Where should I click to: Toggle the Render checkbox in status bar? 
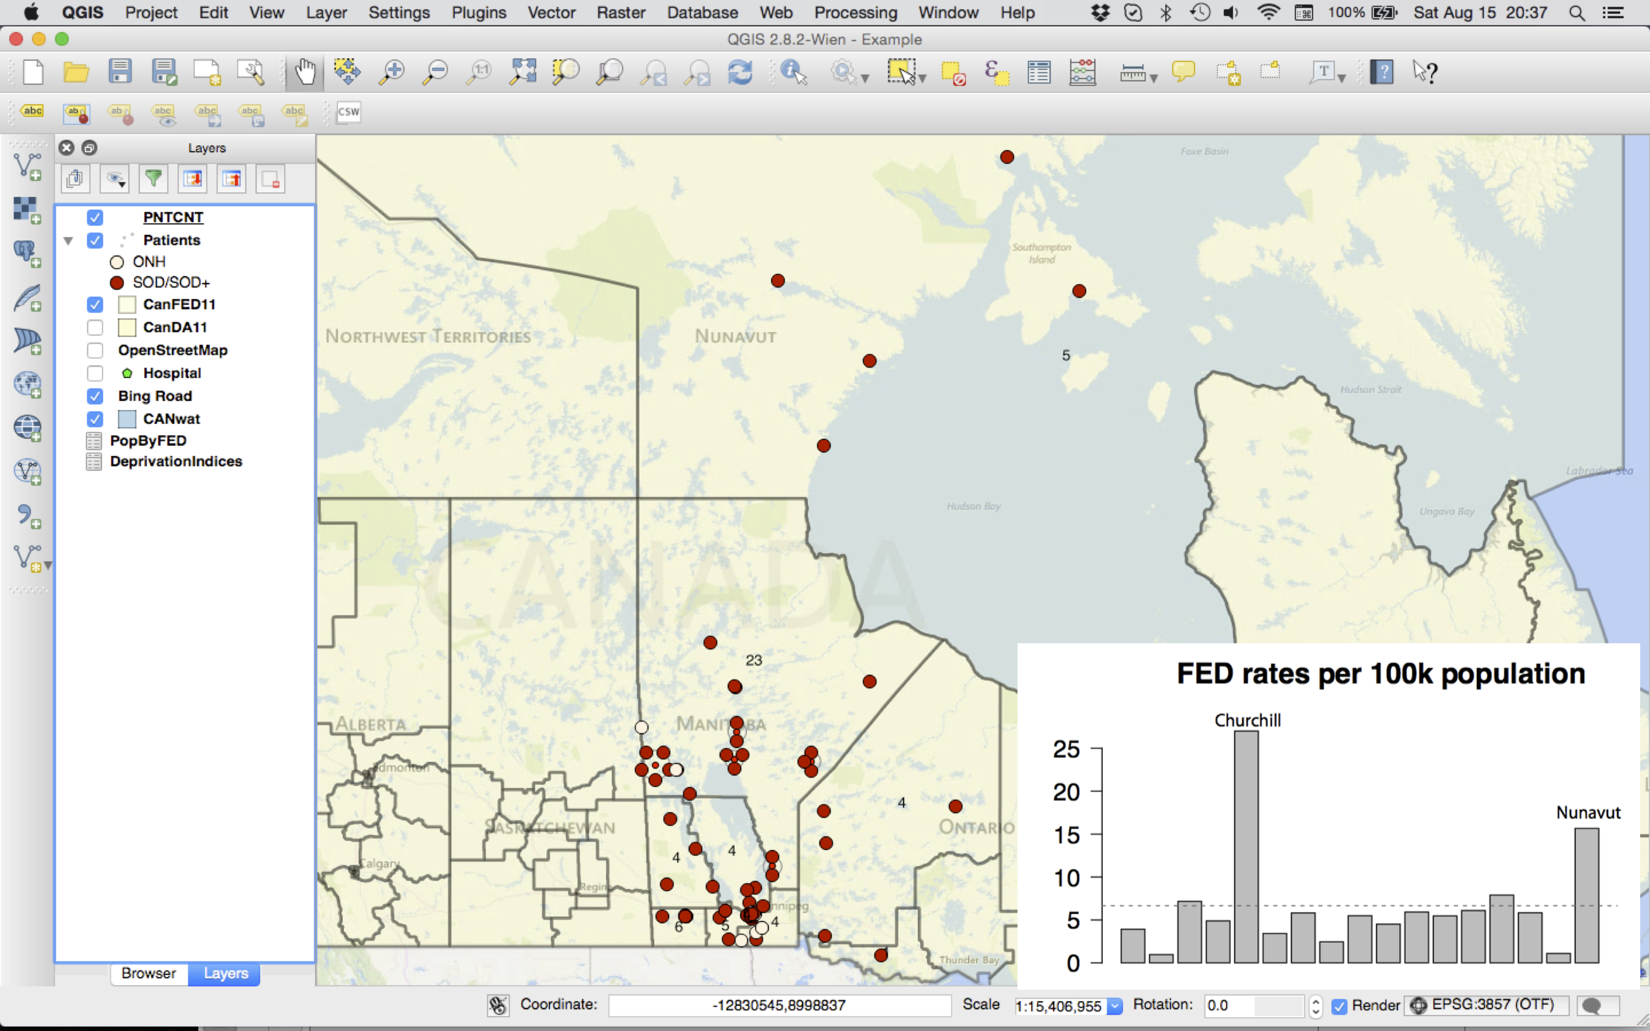click(1339, 1006)
